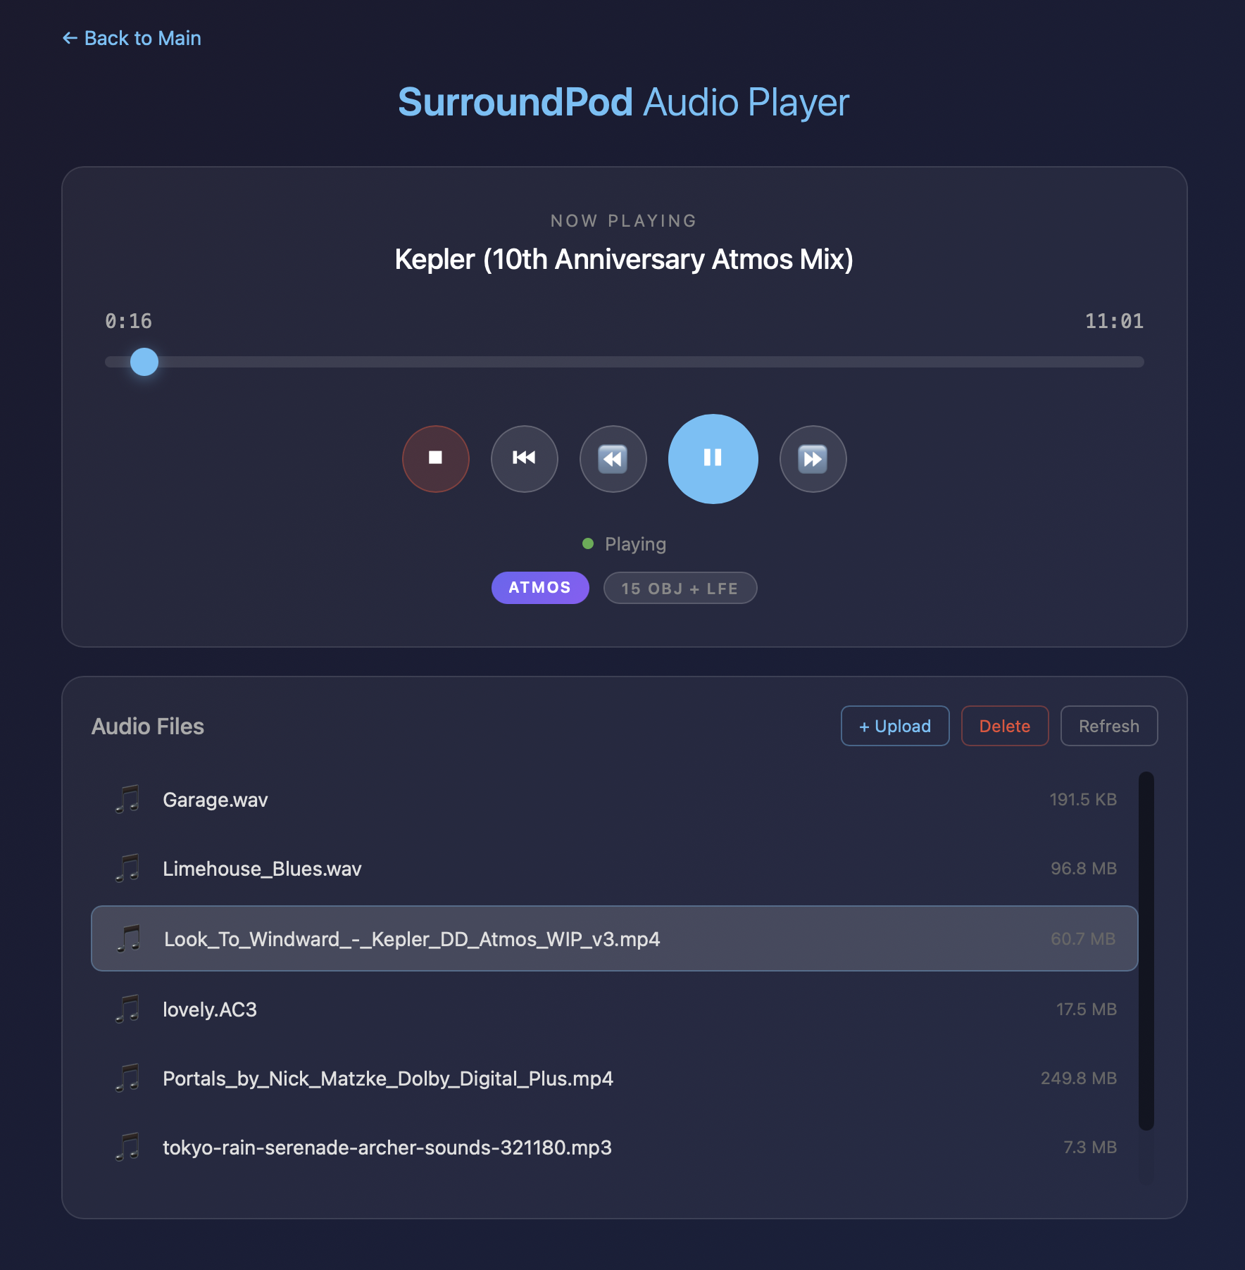The width and height of the screenshot is (1245, 1270).
Task: Stop playback with the red stop button
Action: pos(436,458)
